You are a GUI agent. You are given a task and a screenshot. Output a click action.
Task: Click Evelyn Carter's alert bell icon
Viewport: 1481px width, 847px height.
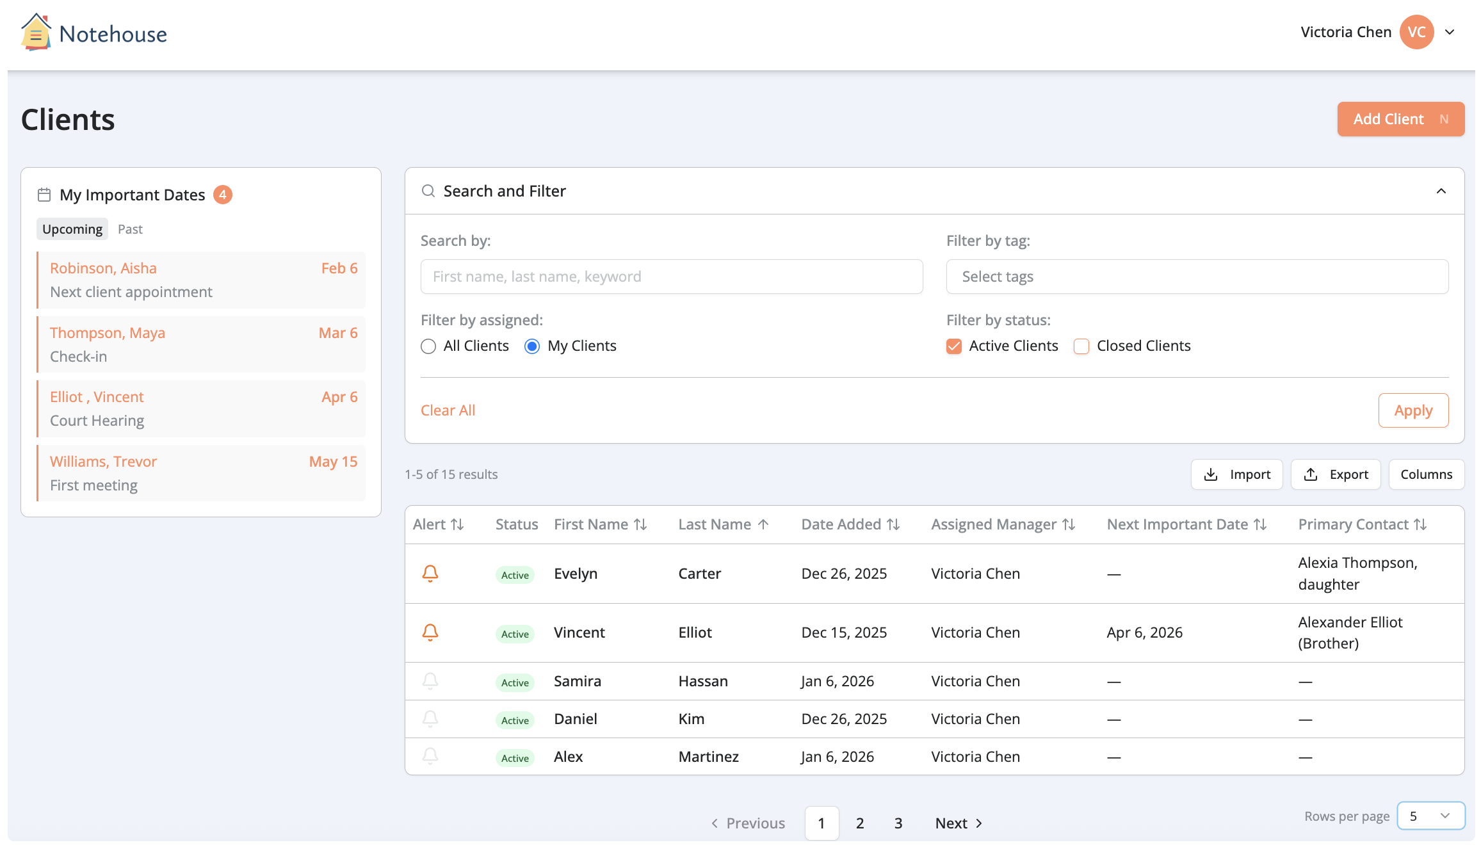tap(430, 574)
